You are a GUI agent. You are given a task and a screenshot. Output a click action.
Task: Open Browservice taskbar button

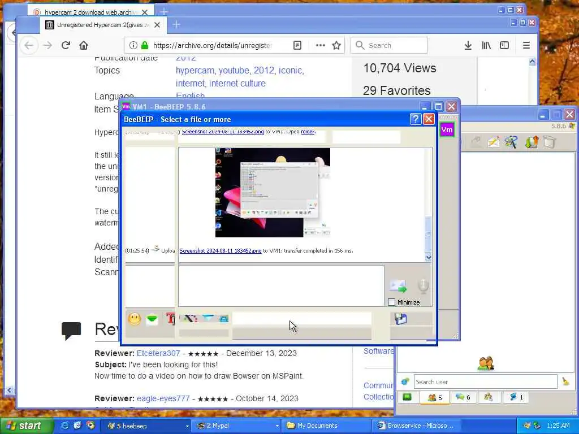coord(416,426)
